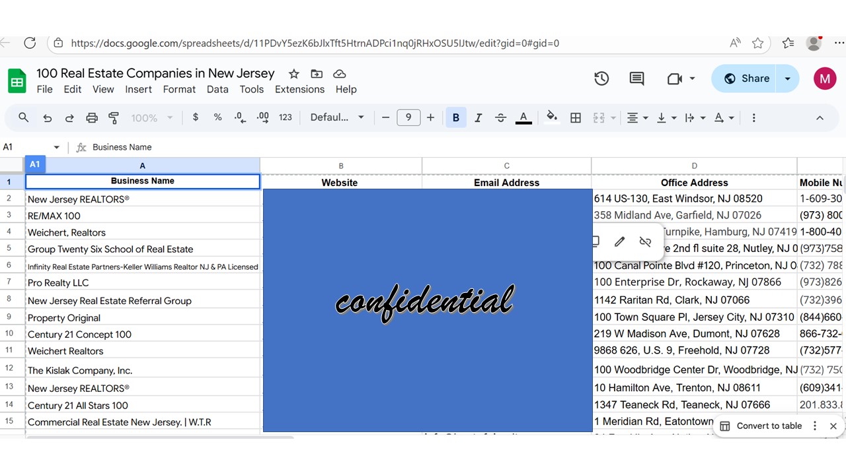846x475 pixels.
Task: Dismiss the Convert to table prompt
Action: (x=833, y=426)
